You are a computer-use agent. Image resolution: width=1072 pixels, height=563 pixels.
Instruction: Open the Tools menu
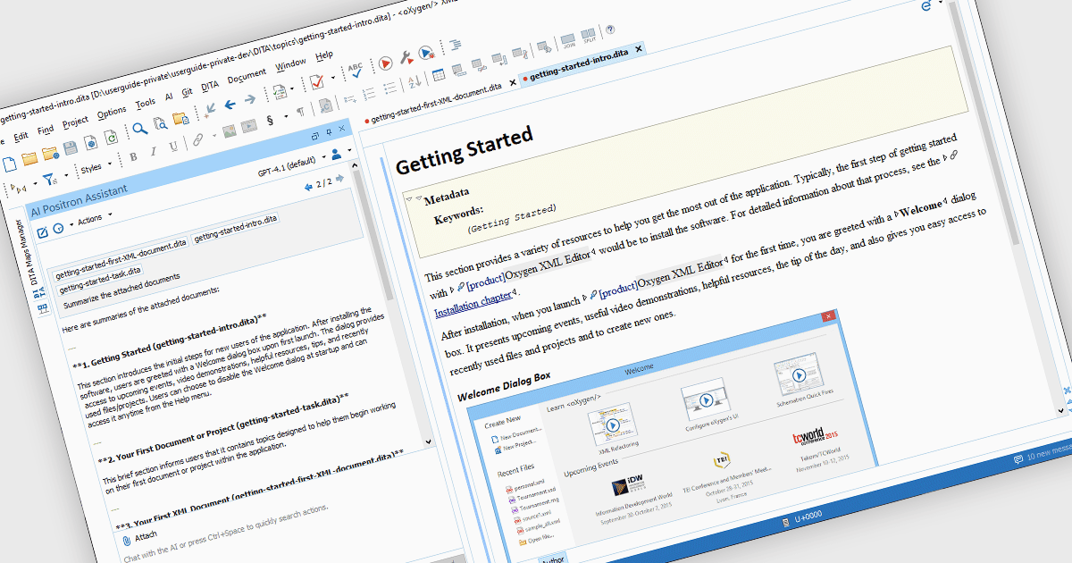pyautogui.click(x=145, y=103)
